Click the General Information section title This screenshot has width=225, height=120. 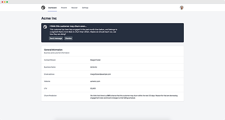point(53,50)
